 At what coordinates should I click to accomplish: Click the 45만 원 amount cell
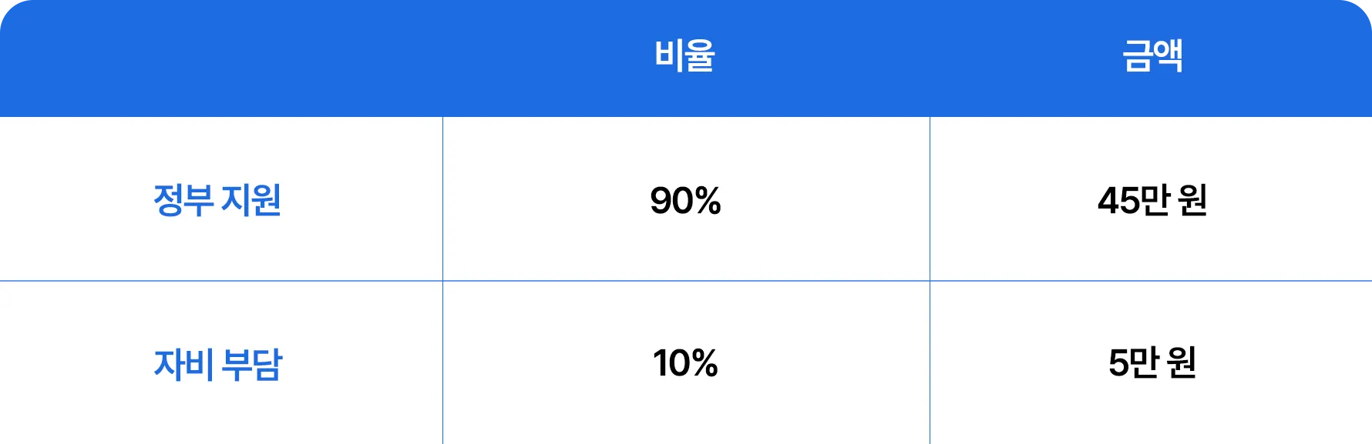click(1152, 200)
